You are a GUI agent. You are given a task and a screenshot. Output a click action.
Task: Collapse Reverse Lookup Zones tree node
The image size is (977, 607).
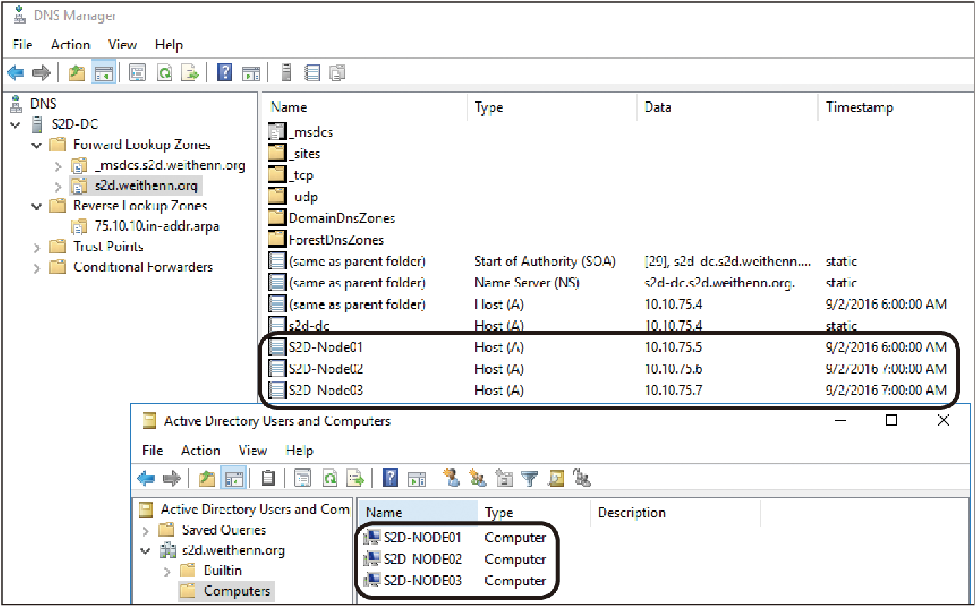click(37, 206)
